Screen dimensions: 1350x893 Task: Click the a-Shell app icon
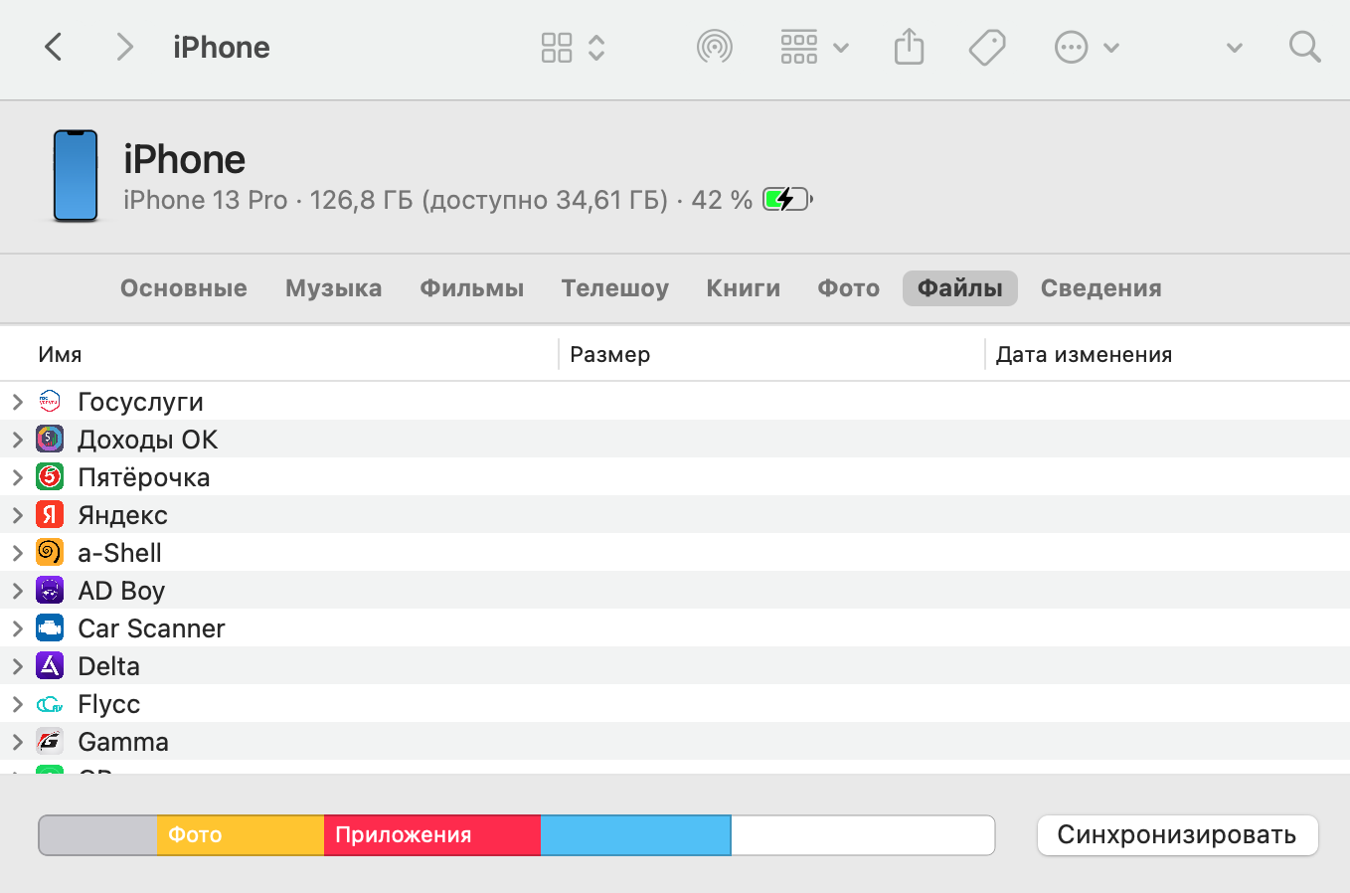click(x=50, y=552)
